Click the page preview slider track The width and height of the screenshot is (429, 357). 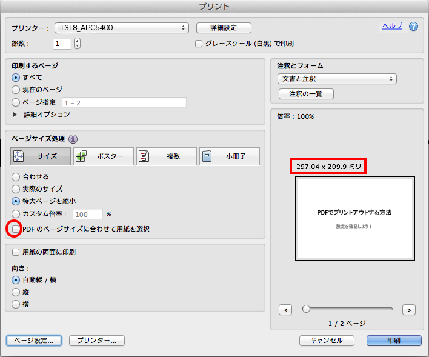pyautogui.click(x=348, y=309)
